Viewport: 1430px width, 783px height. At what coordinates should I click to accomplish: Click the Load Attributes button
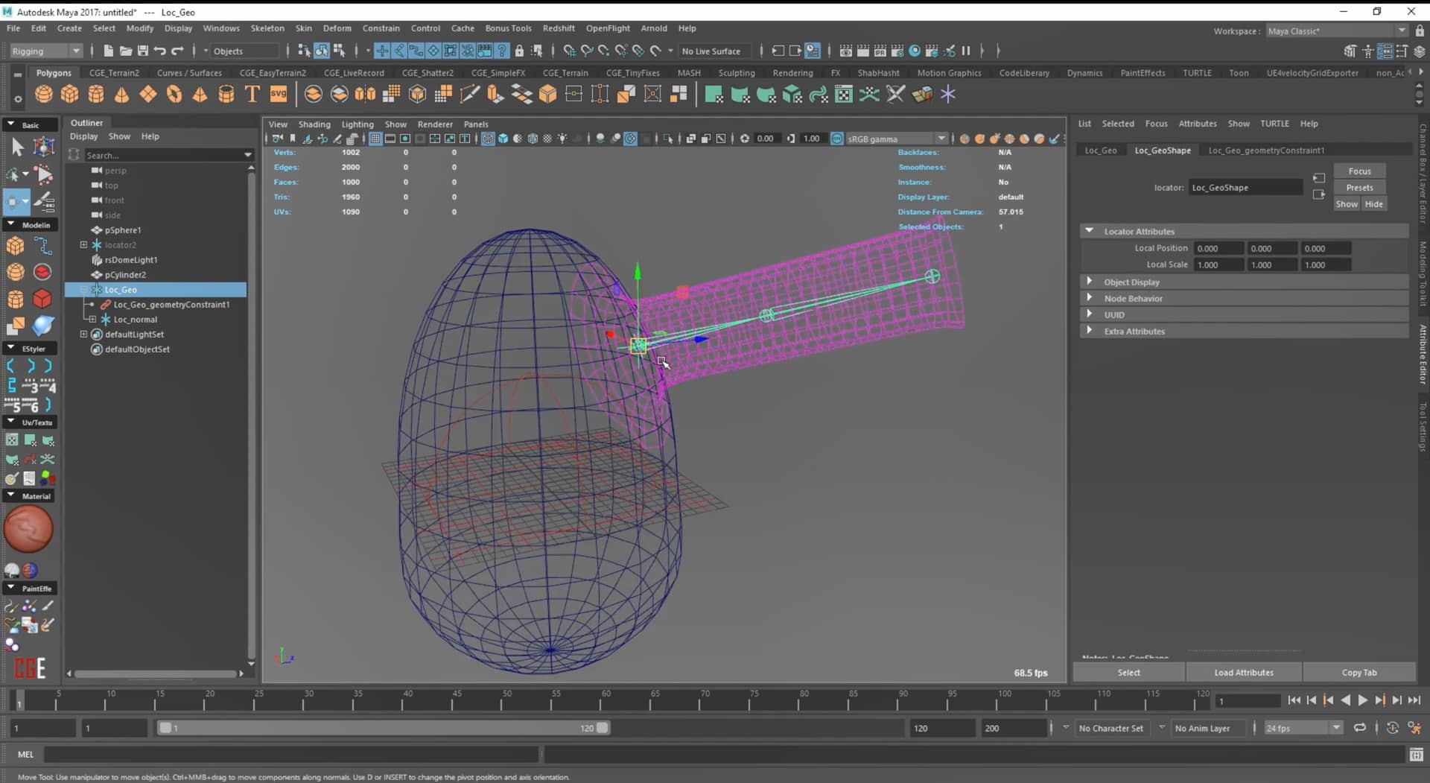point(1244,672)
